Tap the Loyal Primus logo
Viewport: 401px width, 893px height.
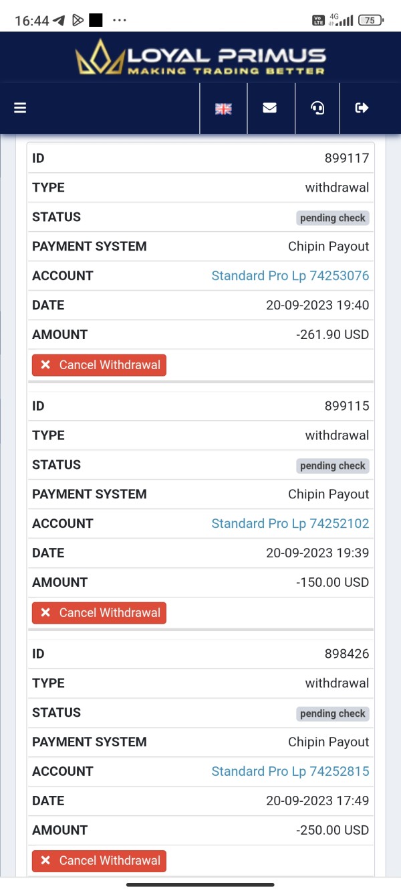tap(200, 57)
